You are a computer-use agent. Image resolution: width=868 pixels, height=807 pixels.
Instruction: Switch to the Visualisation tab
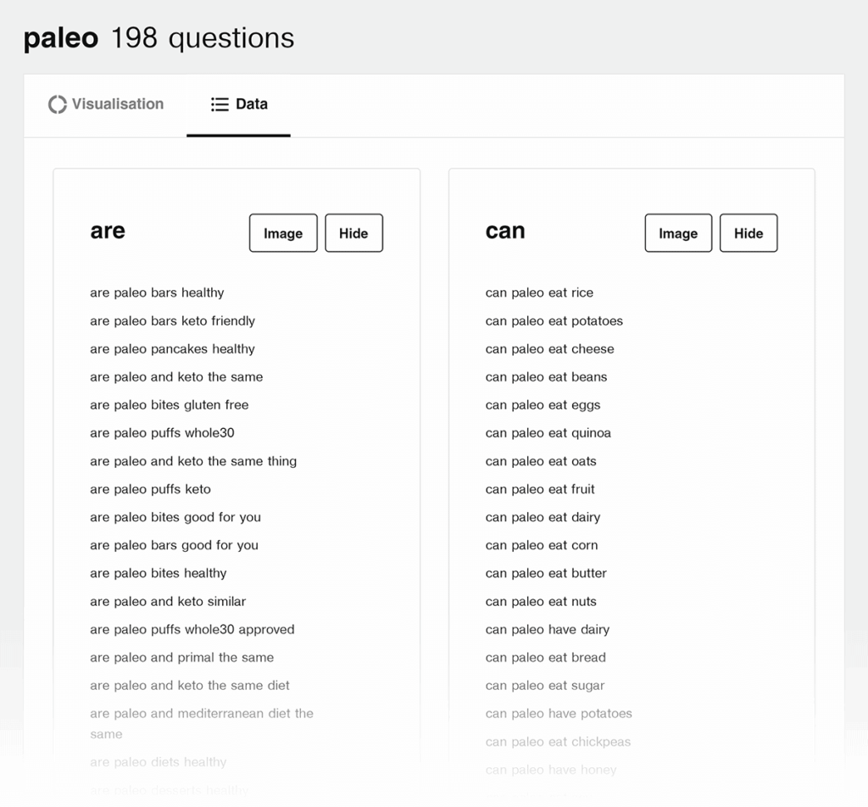pos(105,103)
